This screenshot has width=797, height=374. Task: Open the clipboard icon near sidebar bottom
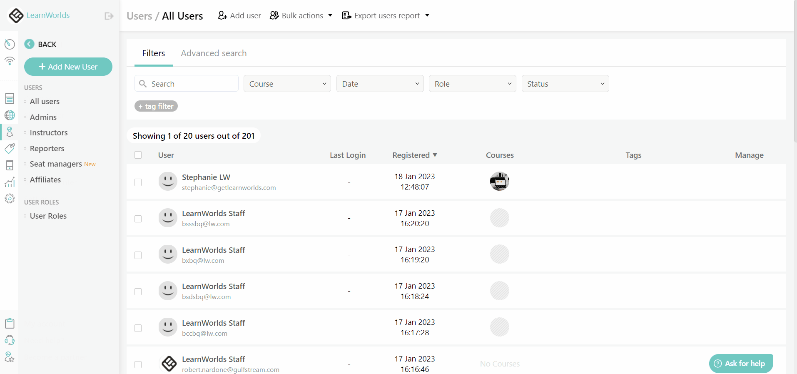point(10,324)
